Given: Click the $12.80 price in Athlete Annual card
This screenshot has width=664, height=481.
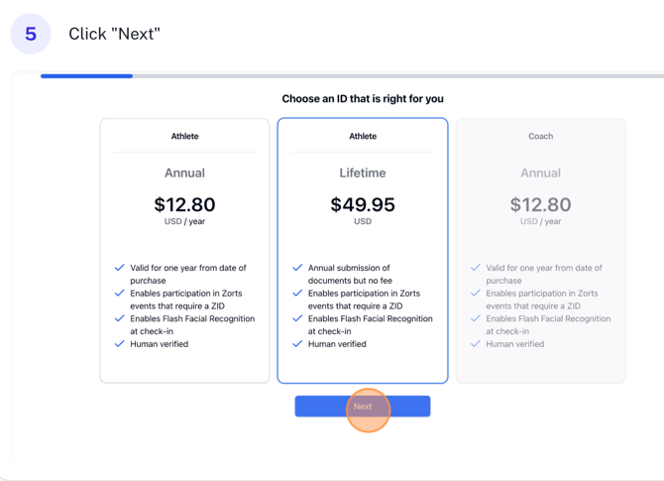Looking at the screenshot, I should [184, 204].
